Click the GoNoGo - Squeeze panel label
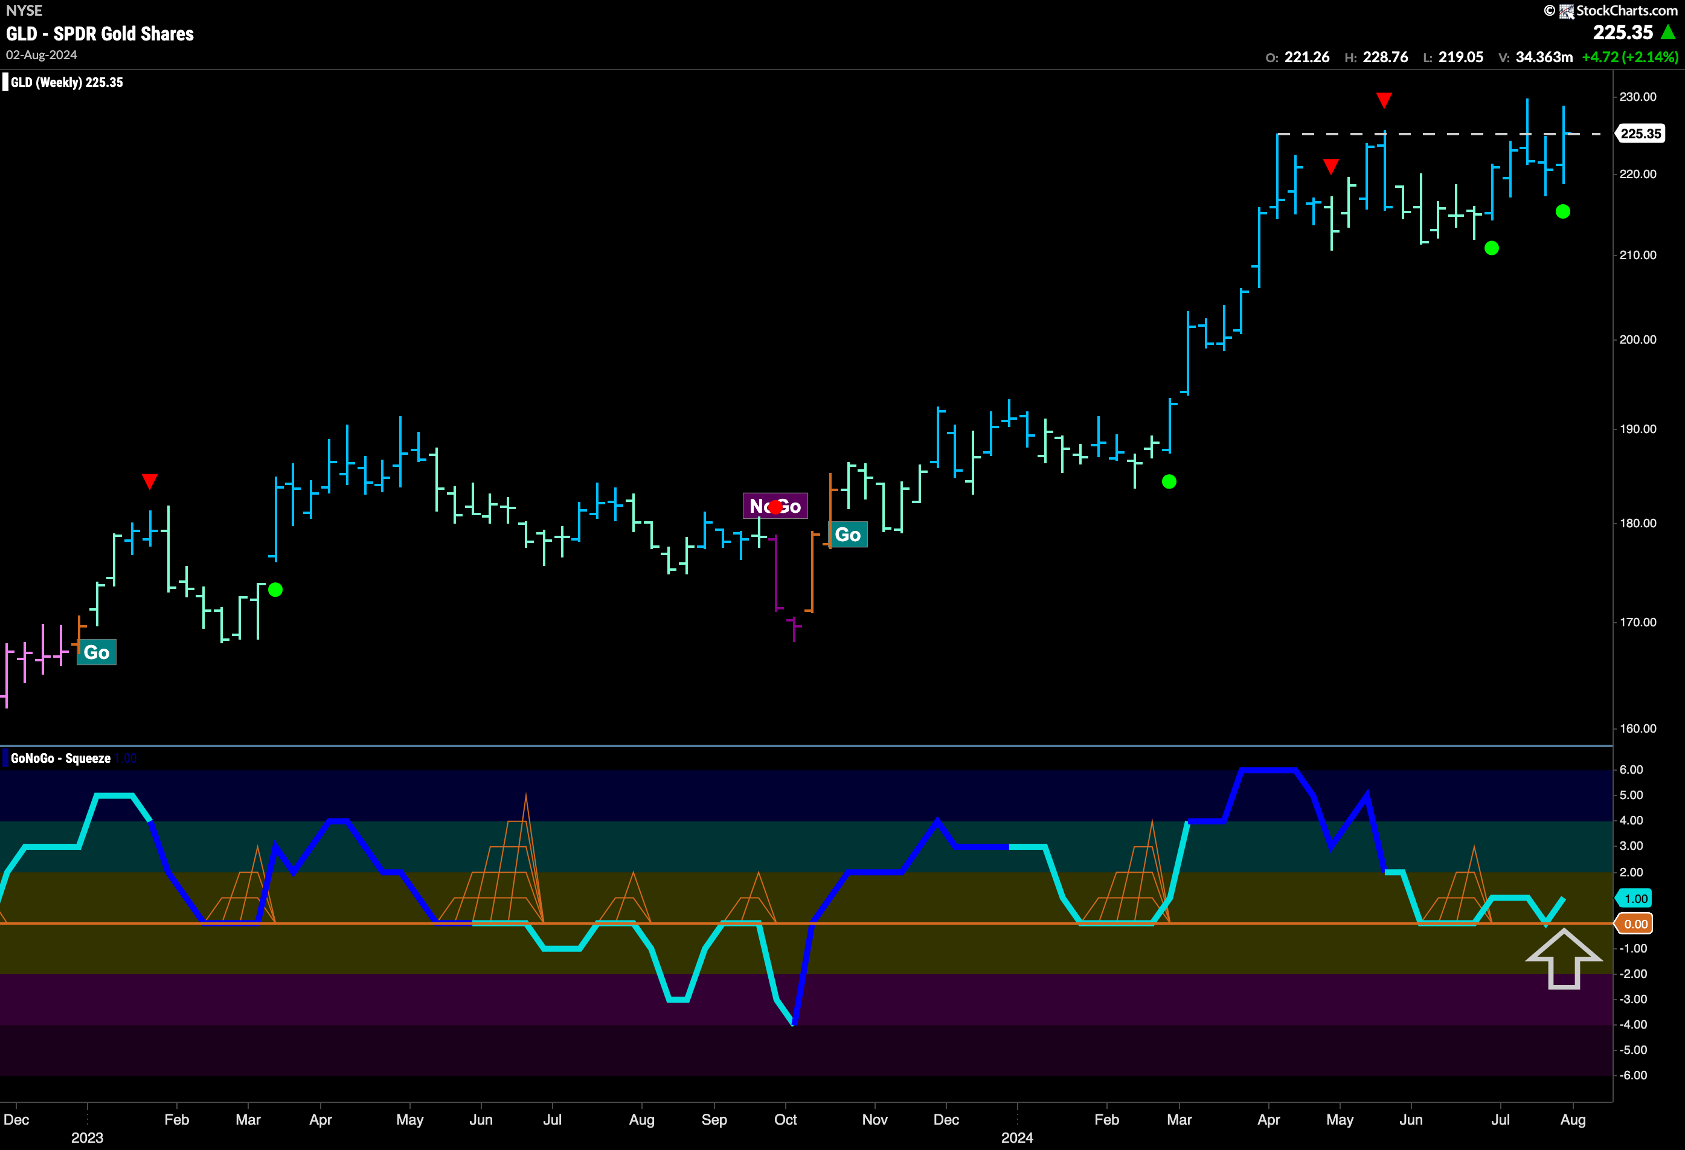This screenshot has width=1685, height=1150. pyautogui.click(x=61, y=759)
